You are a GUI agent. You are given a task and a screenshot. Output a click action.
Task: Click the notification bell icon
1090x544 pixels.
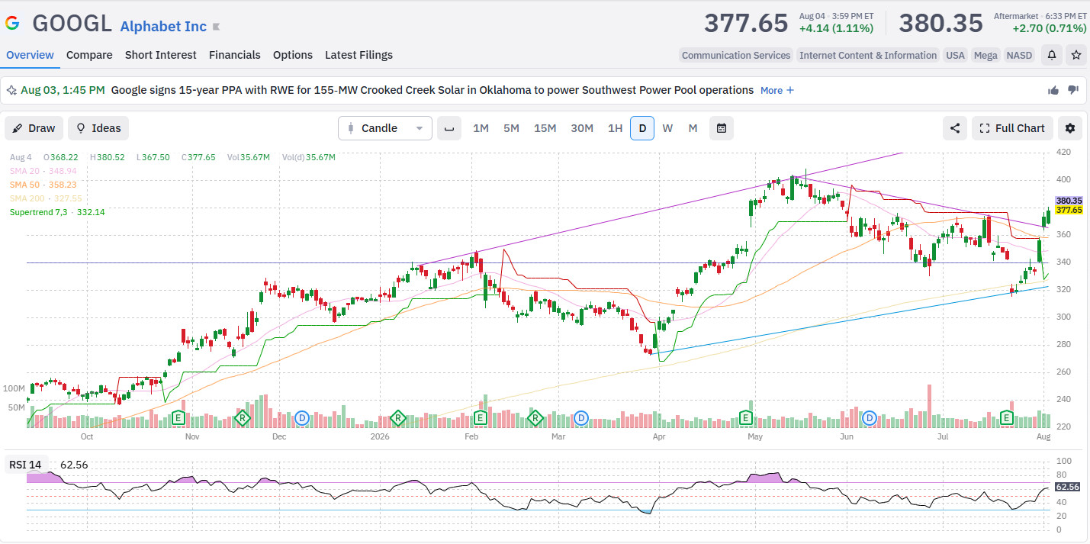click(1052, 55)
